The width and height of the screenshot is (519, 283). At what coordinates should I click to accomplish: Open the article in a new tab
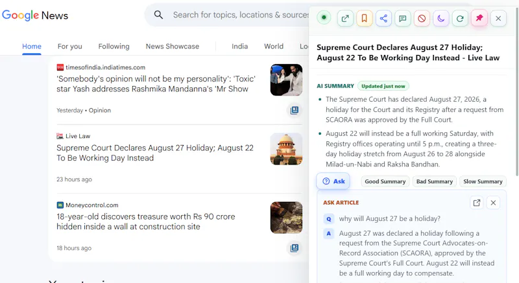pyautogui.click(x=345, y=19)
